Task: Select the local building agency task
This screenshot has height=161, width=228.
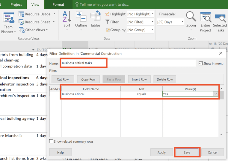Action: pos(17,119)
